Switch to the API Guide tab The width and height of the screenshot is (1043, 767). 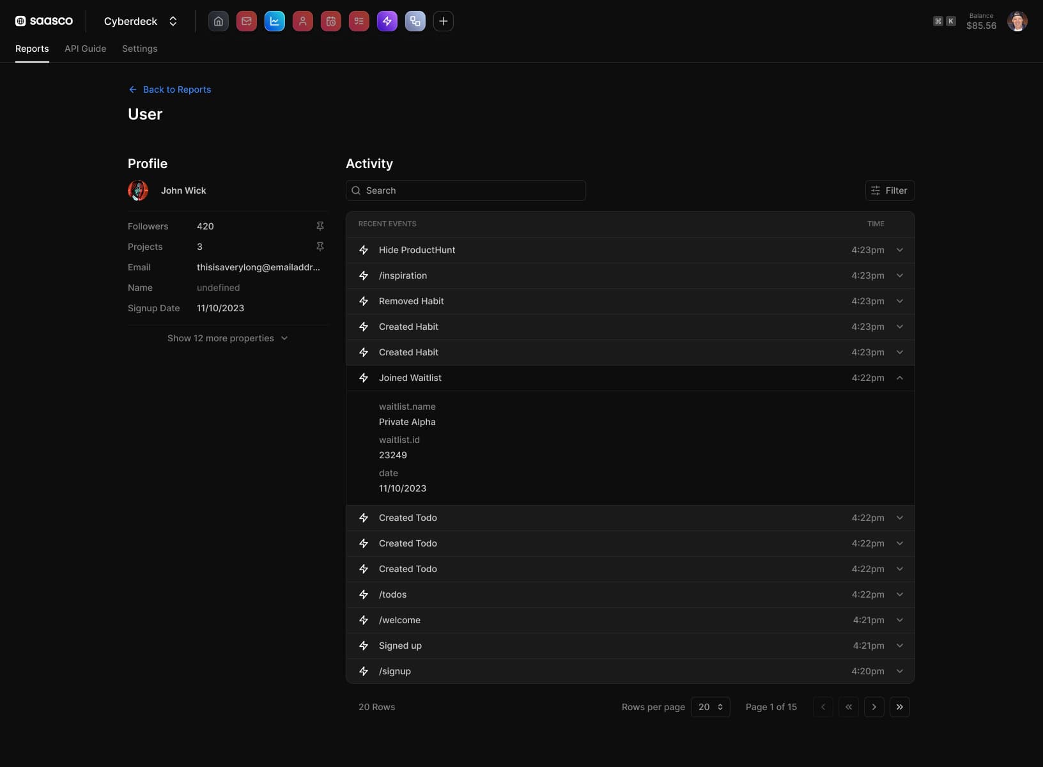(86, 49)
